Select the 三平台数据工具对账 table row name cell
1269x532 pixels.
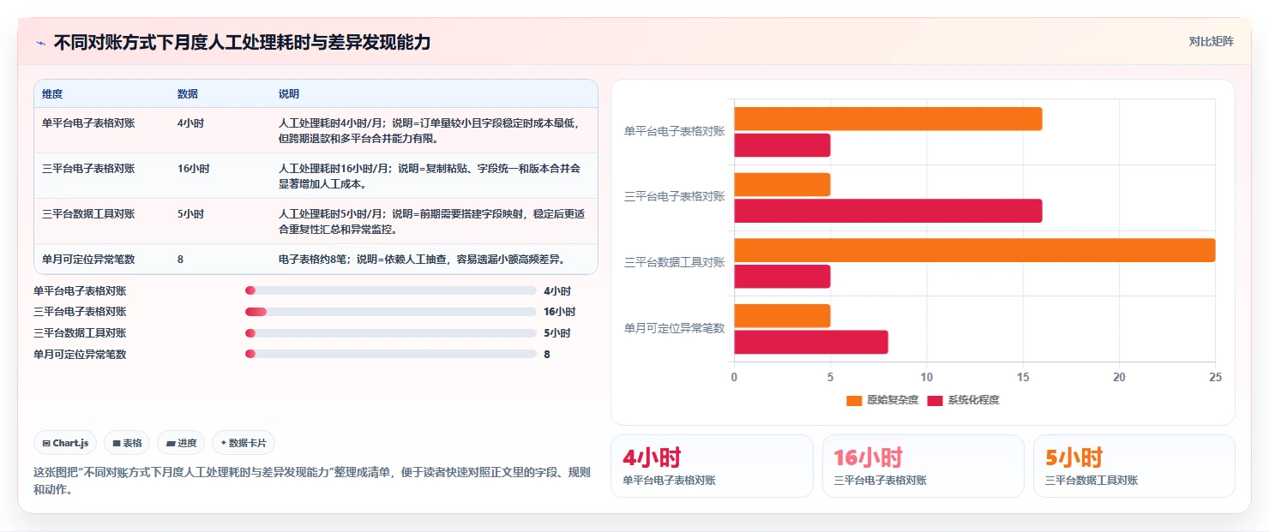[88, 214]
